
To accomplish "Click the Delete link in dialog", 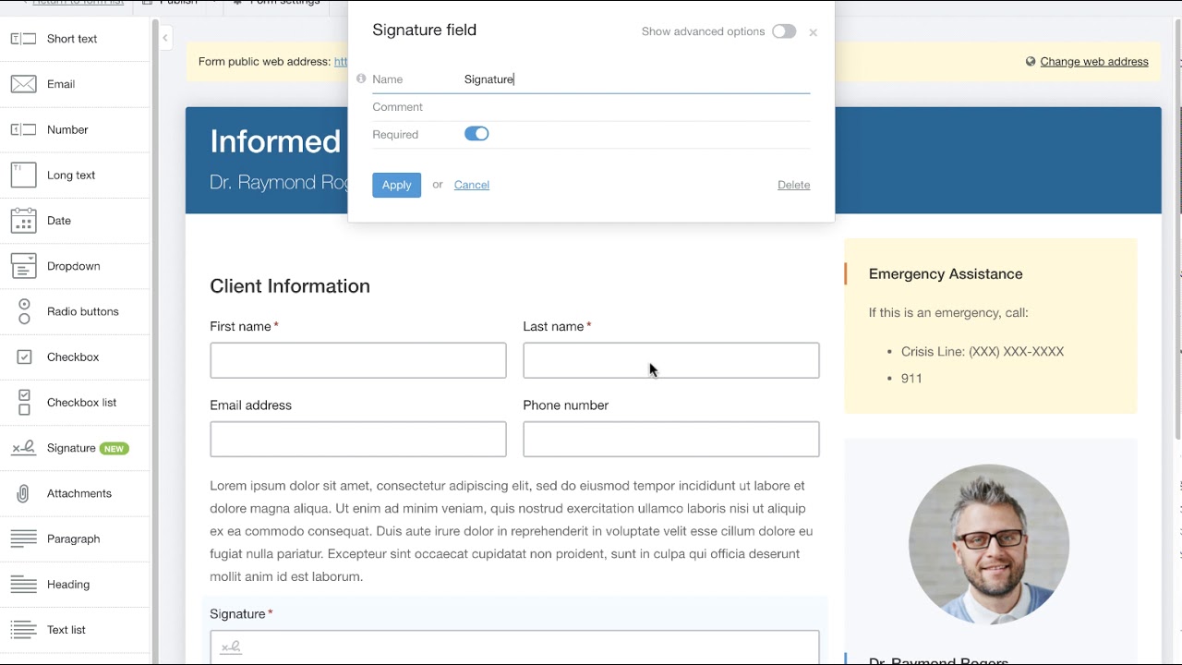I will point(794,185).
